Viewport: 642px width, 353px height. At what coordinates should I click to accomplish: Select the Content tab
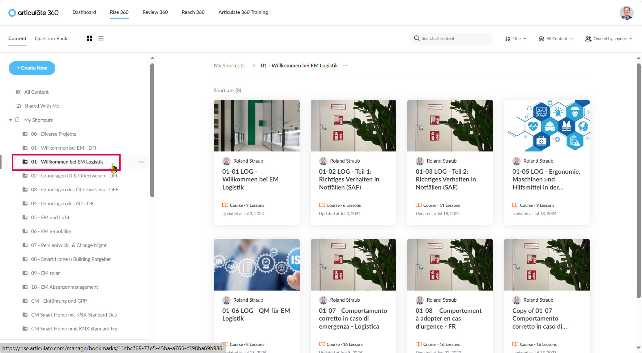pyautogui.click(x=17, y=39)
